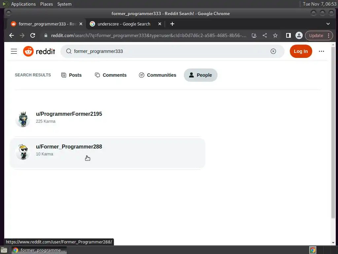
Task: Open Chrome three-dot menu
Action: (328, 35)
